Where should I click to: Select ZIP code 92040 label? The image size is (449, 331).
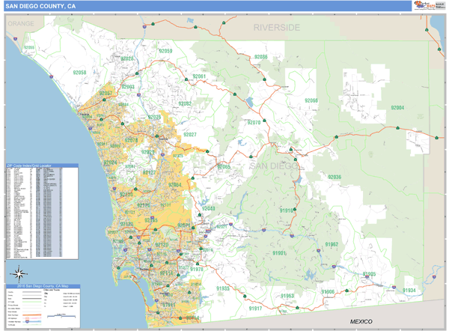209,208
